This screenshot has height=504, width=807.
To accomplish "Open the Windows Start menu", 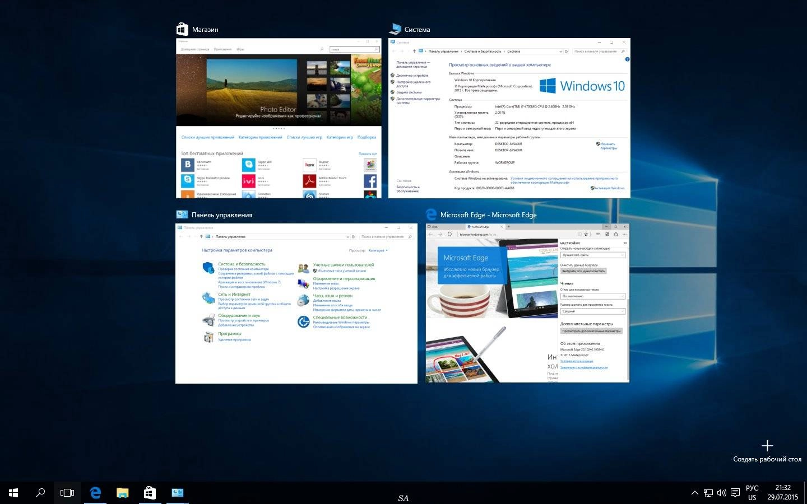I will [13, 493].
